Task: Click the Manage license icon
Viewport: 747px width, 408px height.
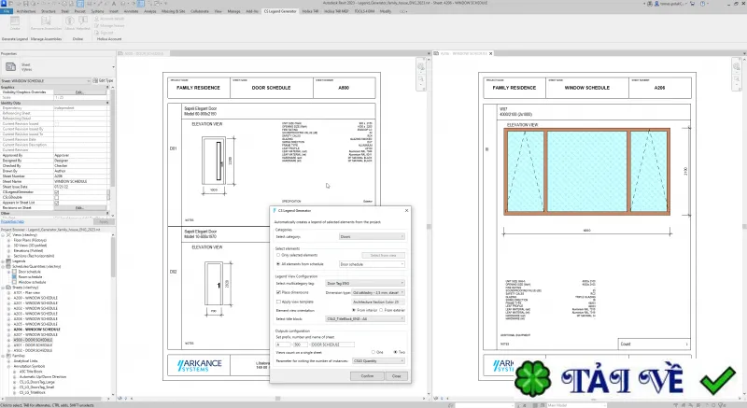Action: (97, 26)
